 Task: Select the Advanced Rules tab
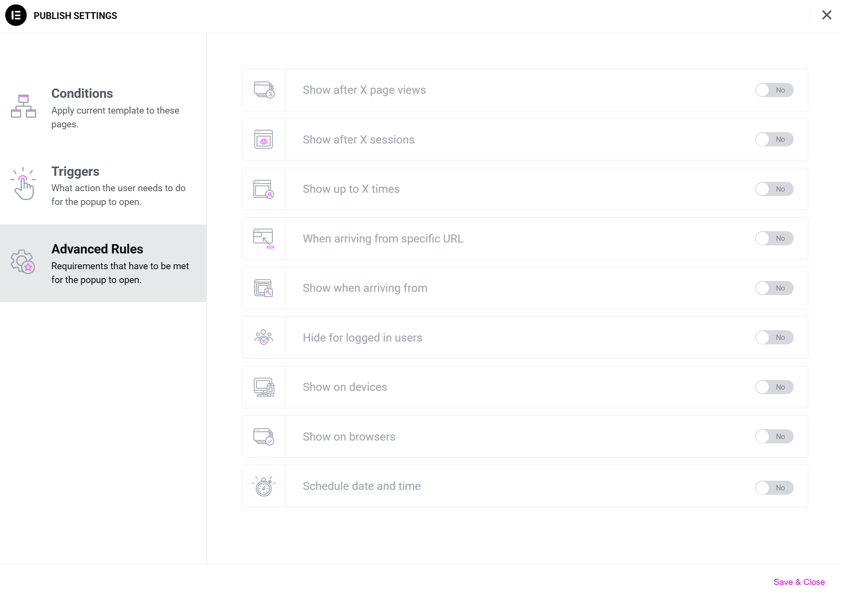pos(103,263)
